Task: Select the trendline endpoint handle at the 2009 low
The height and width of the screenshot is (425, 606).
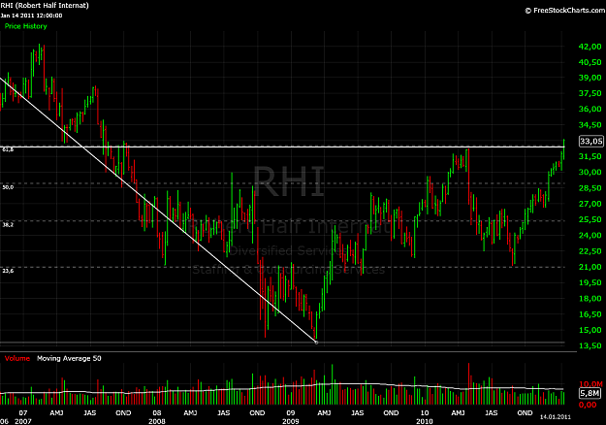Action: pyautogui.click(x=316, y=343)
